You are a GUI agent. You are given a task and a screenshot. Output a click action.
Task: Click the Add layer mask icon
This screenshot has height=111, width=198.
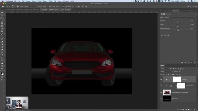pos(183,110)
